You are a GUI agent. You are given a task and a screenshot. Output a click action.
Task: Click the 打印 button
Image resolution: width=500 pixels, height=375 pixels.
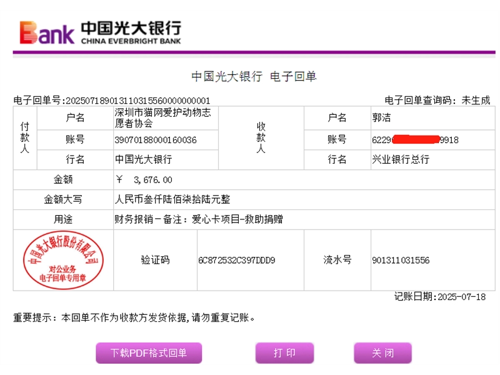[x=284, y=353]
